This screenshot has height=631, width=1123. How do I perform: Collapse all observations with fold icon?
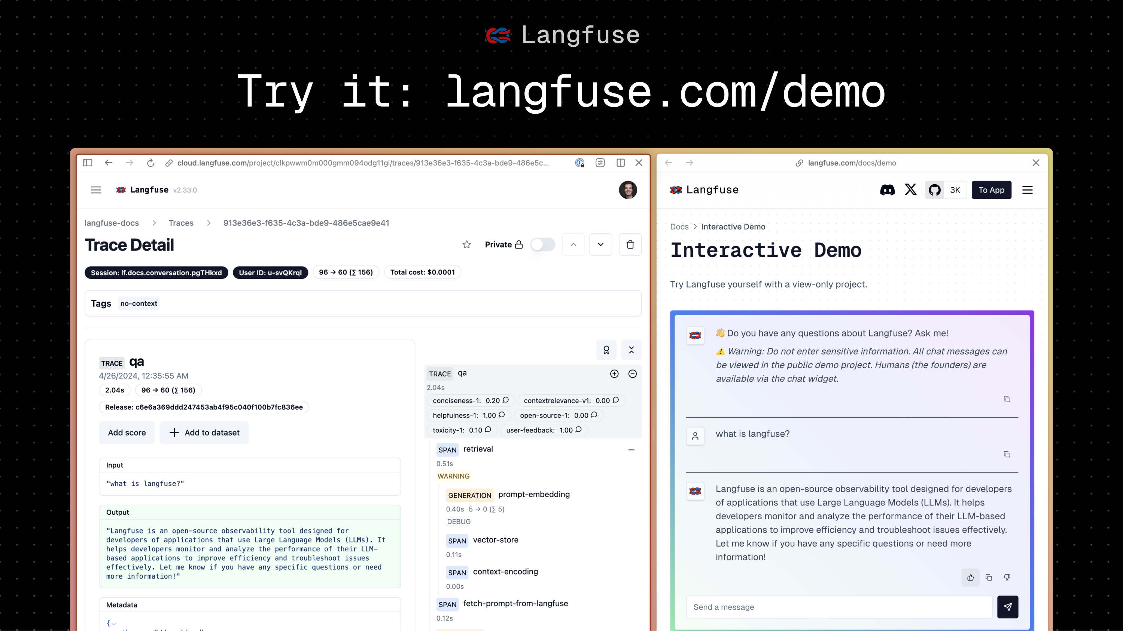pos(631,350)
